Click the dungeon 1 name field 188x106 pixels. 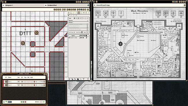(x=25, y=5)
